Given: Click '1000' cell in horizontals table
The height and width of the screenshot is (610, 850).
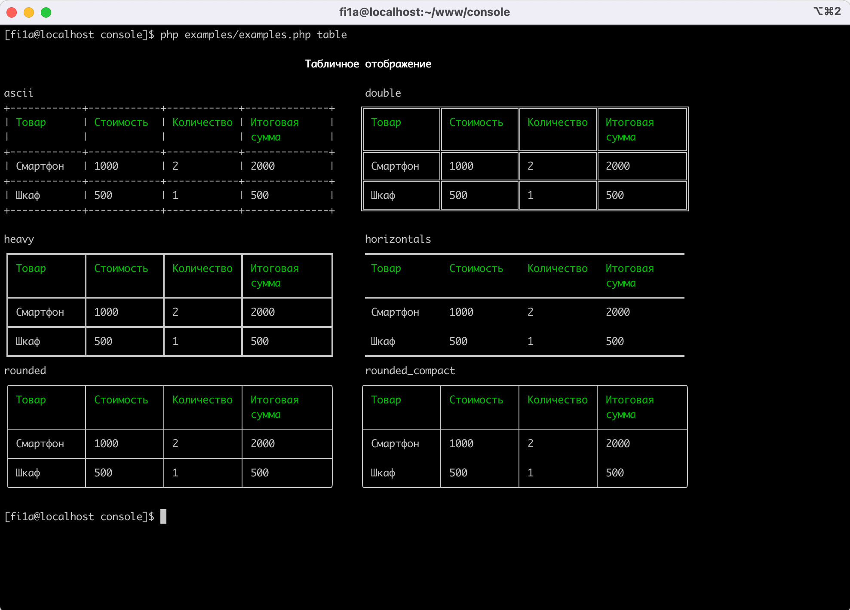Looking at the screenshot, I should point(461,312).
